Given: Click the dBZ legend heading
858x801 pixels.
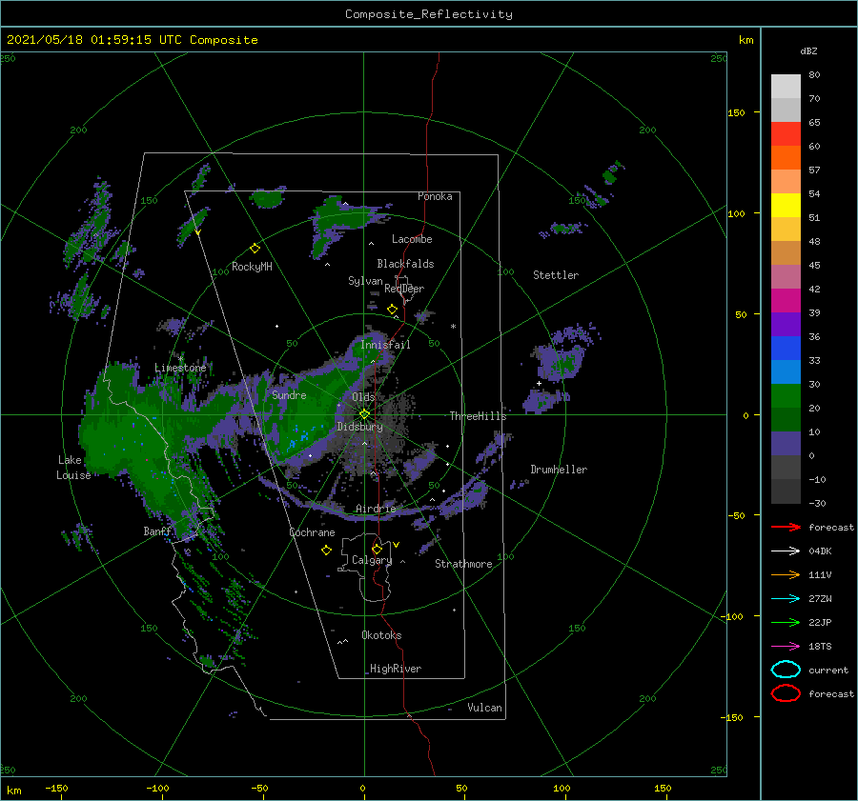Looking at the screenshot, I should pos(808,50).
